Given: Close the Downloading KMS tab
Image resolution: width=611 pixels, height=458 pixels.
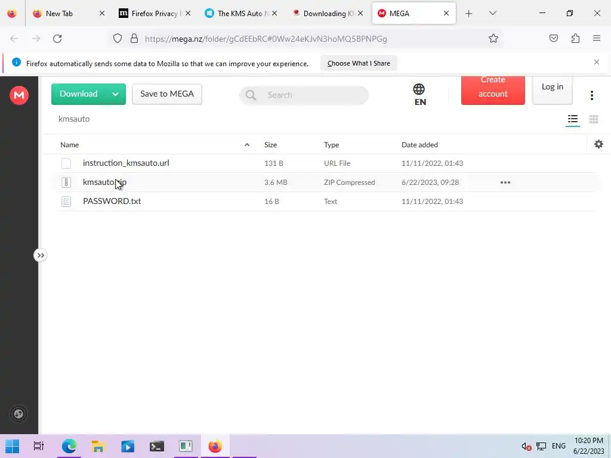Looking at the screenshot, I should pyautogui.click(x=360, y=13).
